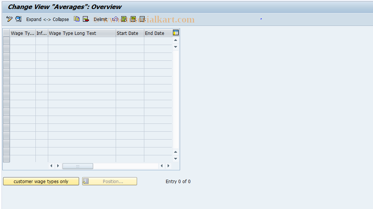Click the Delimit button
Image resolution: width=373 pixels, height=209 pixels.
click(x=100, y=20)
